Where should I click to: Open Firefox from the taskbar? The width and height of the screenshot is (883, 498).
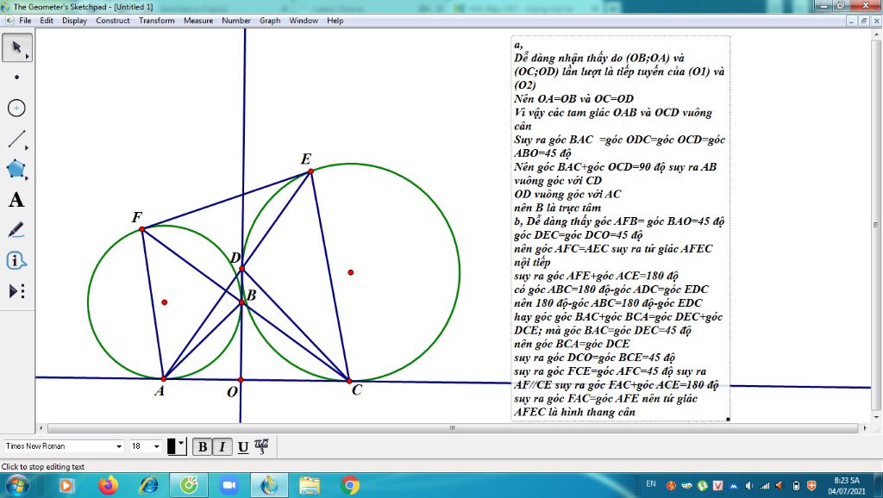108,485
